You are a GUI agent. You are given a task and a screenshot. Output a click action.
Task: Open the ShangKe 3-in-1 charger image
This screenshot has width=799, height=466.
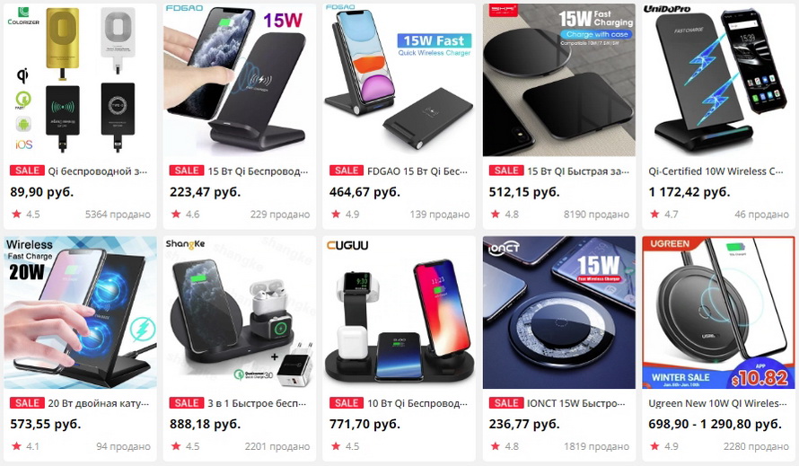pos(240,312)
